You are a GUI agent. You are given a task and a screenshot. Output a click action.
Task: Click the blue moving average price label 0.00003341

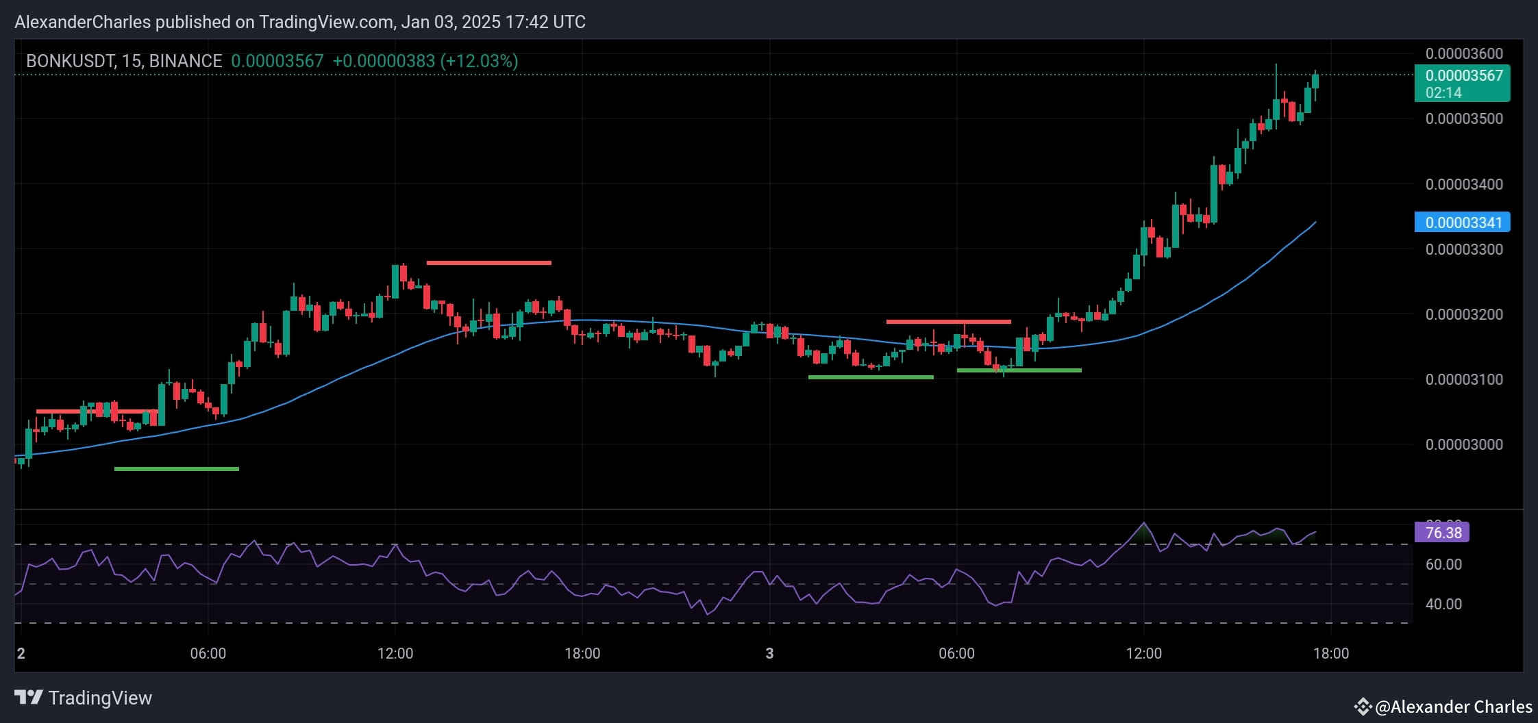[x=1463, y=223]
